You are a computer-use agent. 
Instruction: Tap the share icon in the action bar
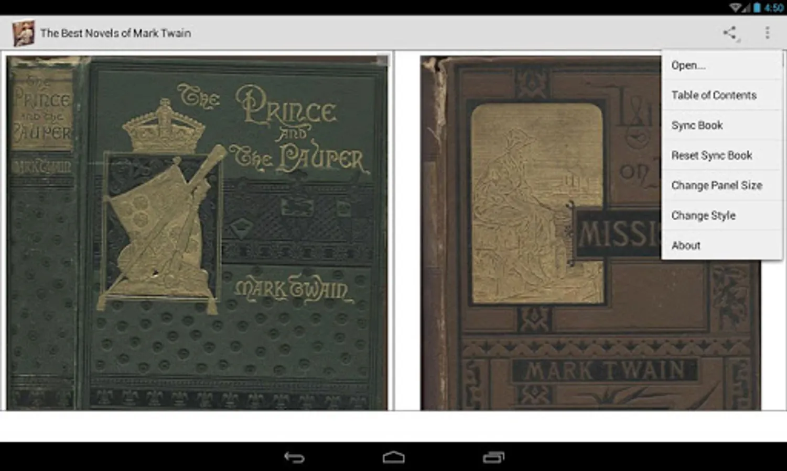point(730,33)
